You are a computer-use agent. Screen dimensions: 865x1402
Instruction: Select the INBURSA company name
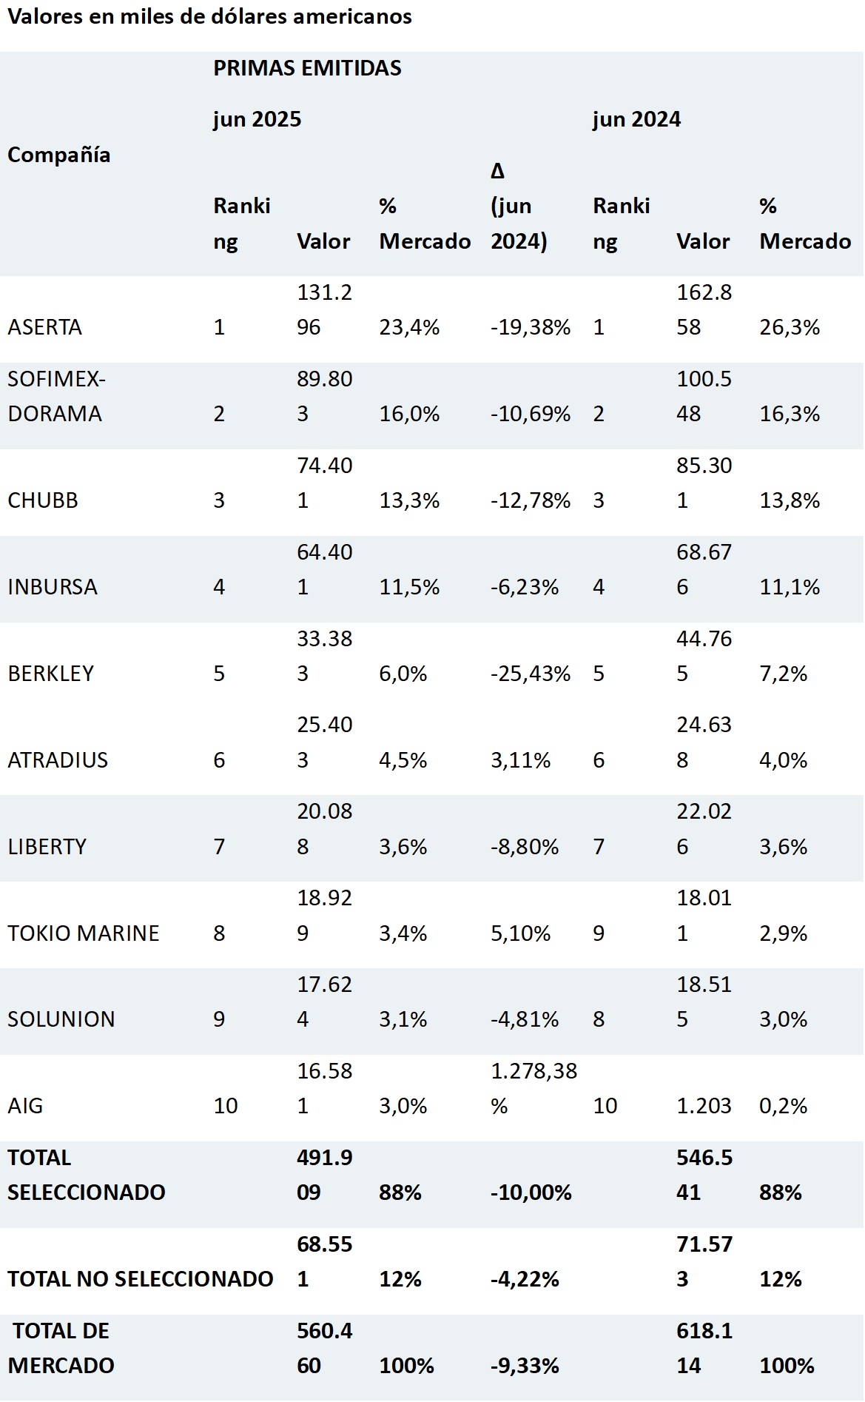[x=53, y=587]
